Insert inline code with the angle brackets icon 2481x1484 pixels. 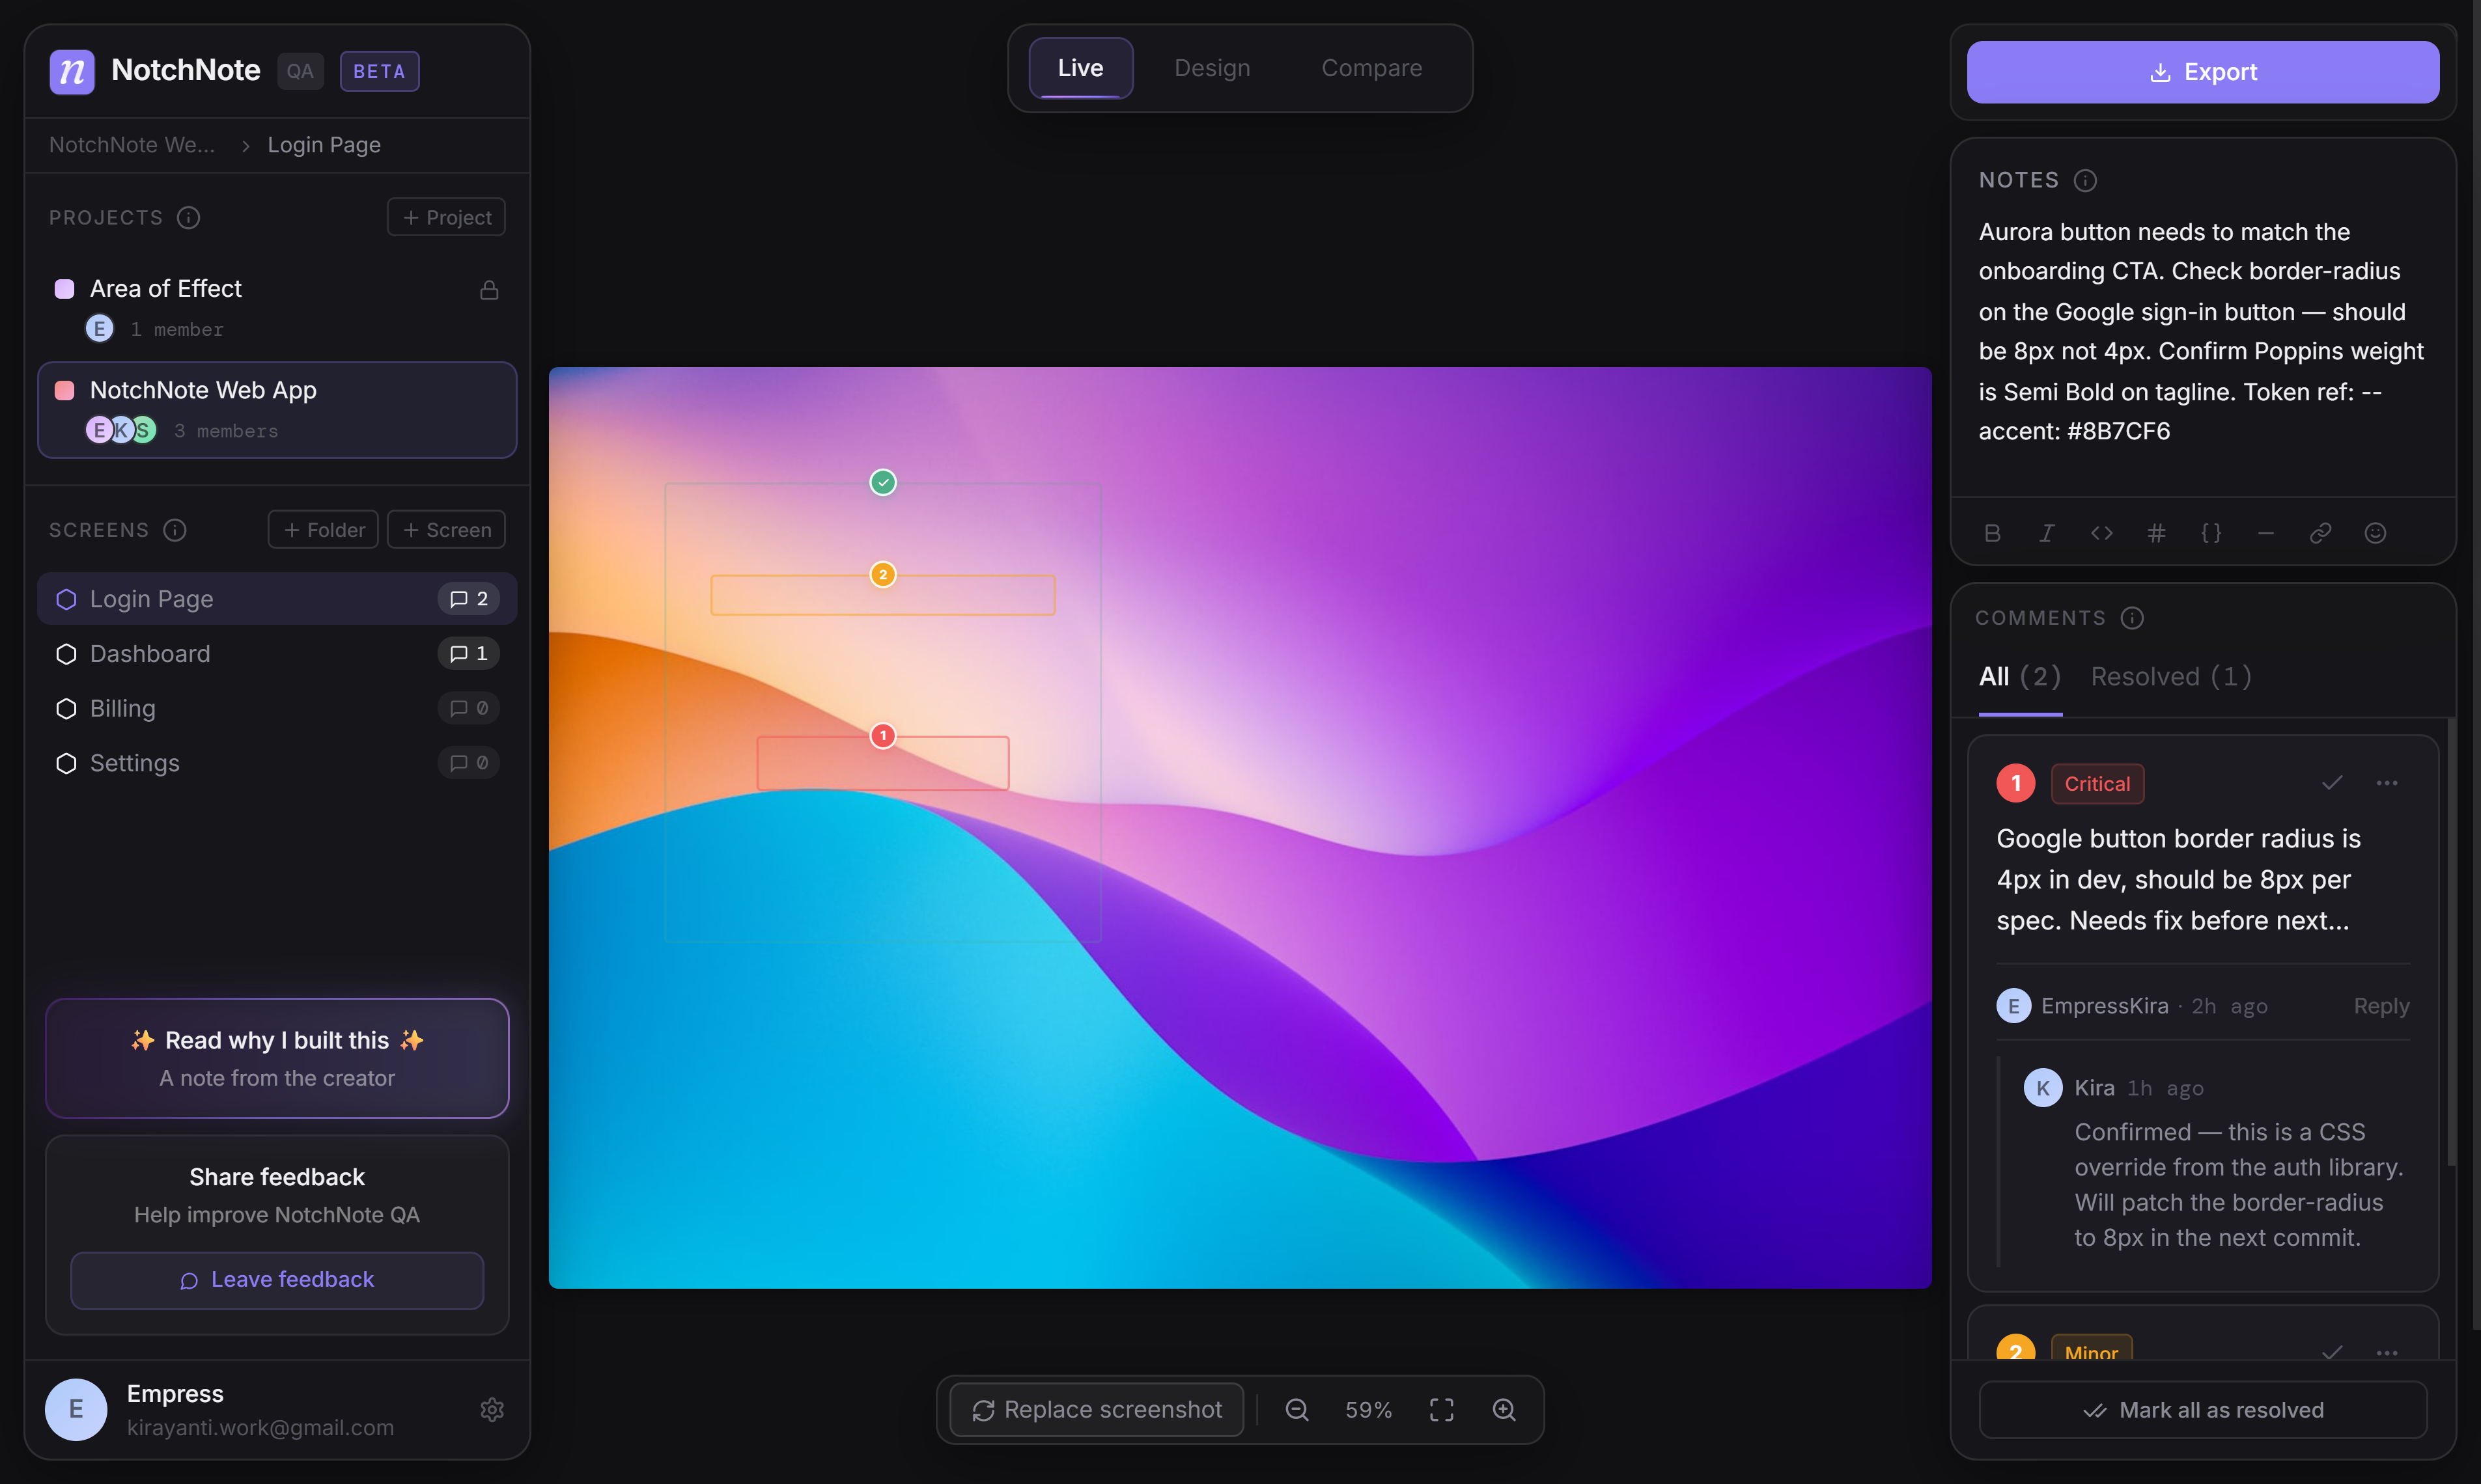click(x=2102, y=533)
